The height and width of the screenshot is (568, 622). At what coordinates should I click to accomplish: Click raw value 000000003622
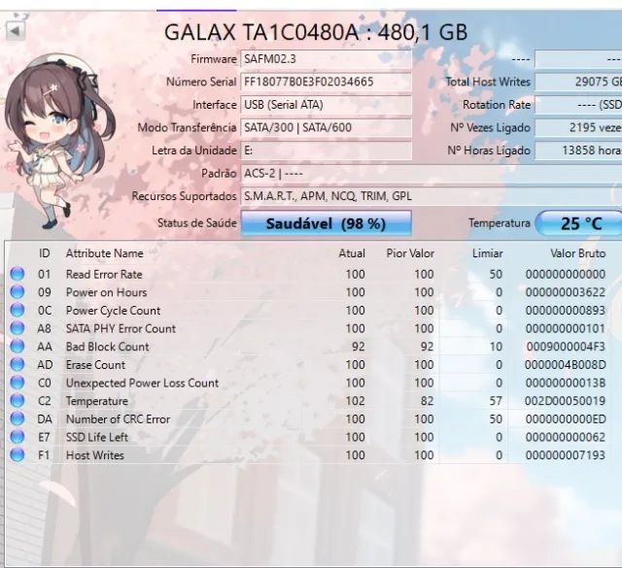(x=566, y=292)
